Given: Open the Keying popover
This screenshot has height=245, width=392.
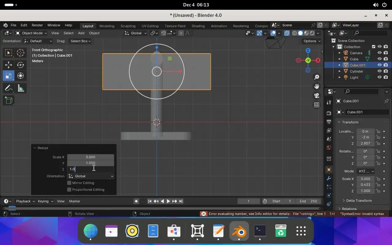Looking at the screenshot, I should pyautogui.click(x=45, y=201).
